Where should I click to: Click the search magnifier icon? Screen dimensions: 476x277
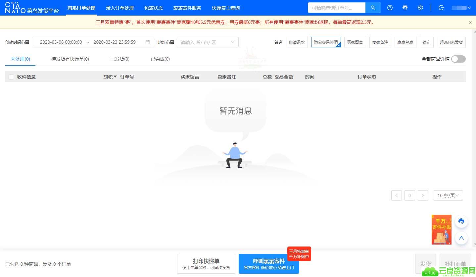pyautogui.click(x=373, y=8)
